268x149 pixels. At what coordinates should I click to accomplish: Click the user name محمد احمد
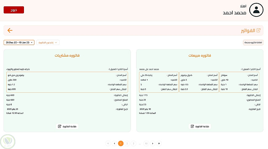234,13
